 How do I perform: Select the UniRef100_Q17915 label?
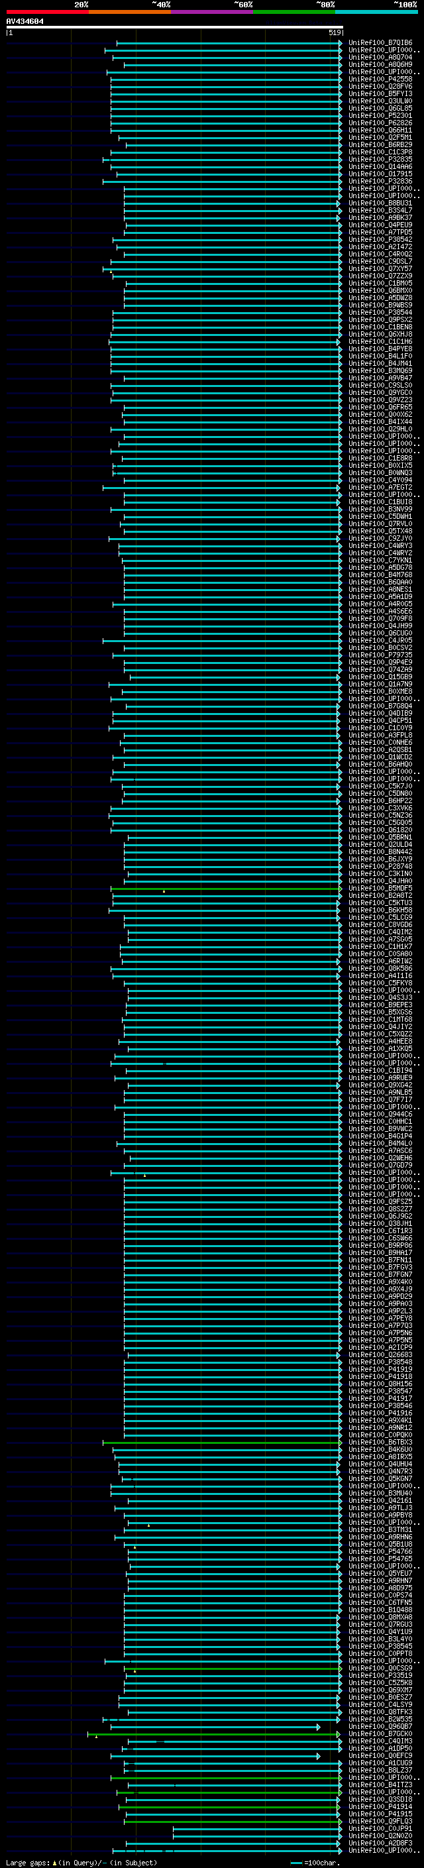click(x=380, y=174)
